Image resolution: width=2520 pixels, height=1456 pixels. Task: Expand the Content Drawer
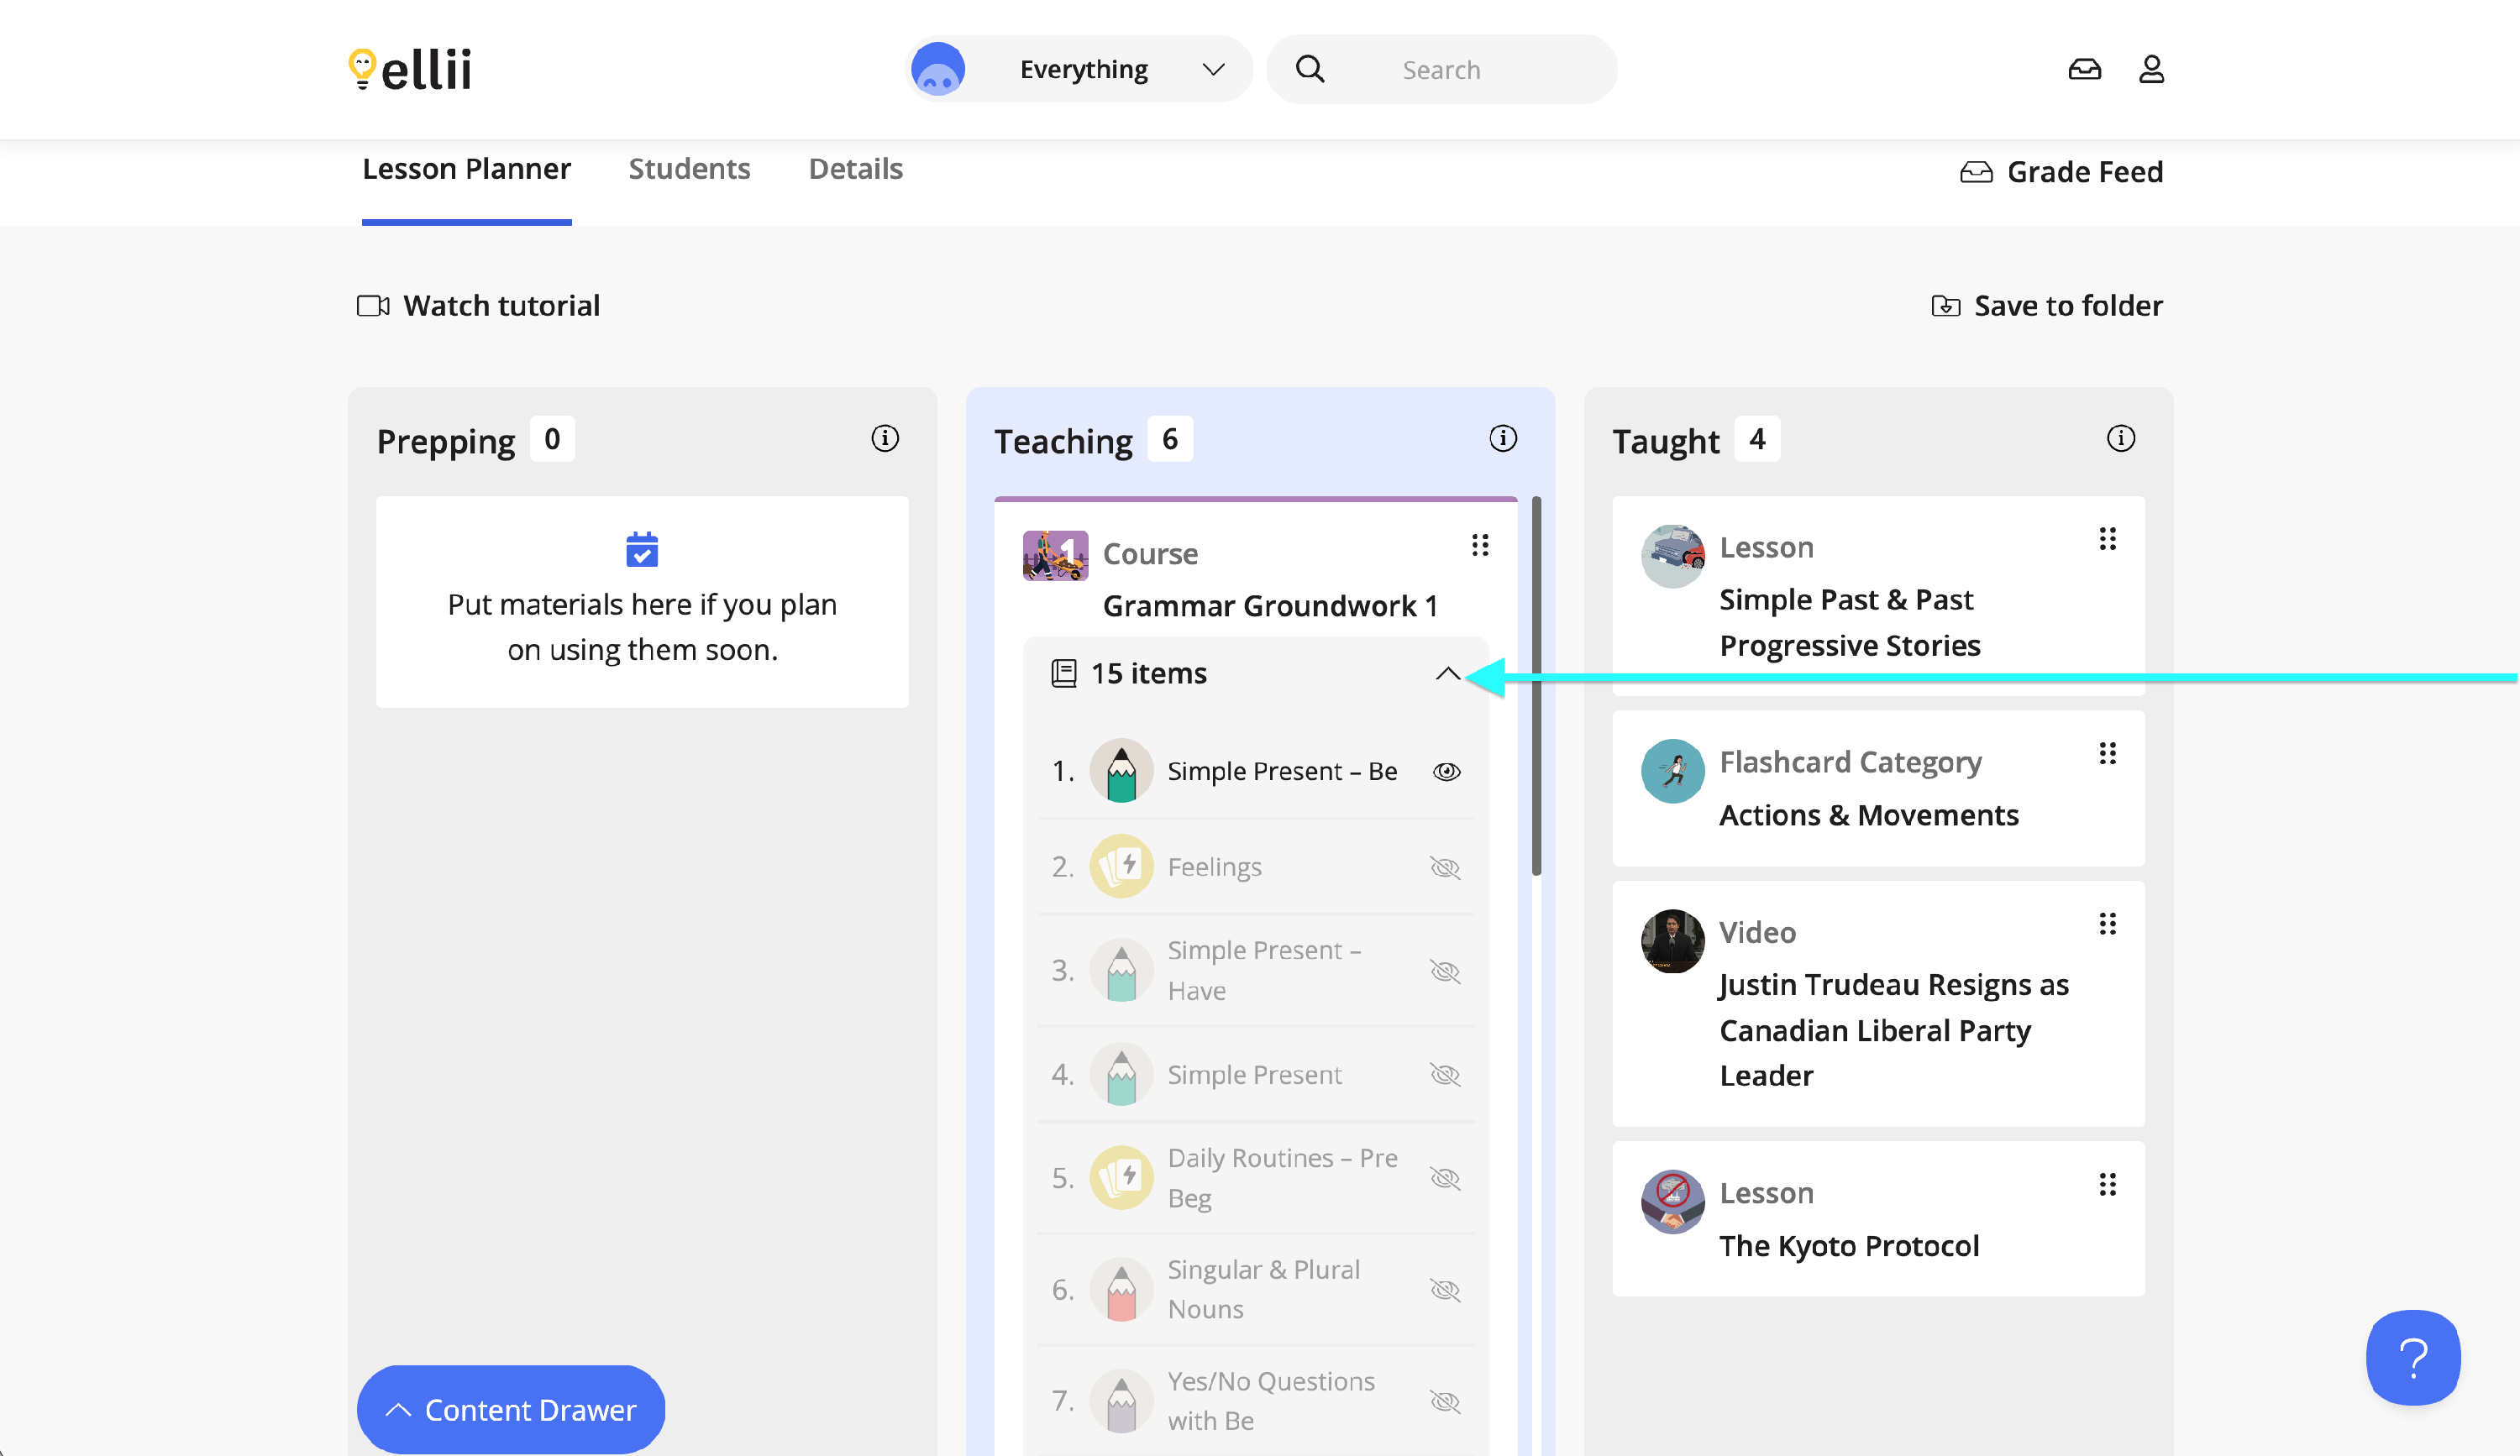click(511, 1410)
